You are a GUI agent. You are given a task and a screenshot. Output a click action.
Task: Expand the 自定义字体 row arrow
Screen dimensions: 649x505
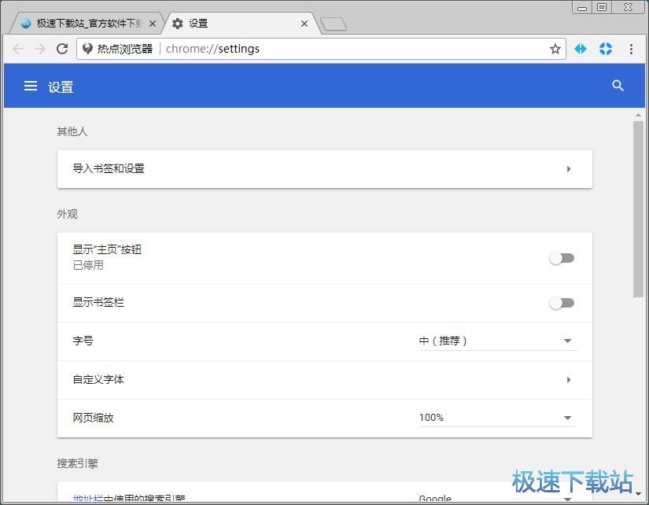pos(569,380)
